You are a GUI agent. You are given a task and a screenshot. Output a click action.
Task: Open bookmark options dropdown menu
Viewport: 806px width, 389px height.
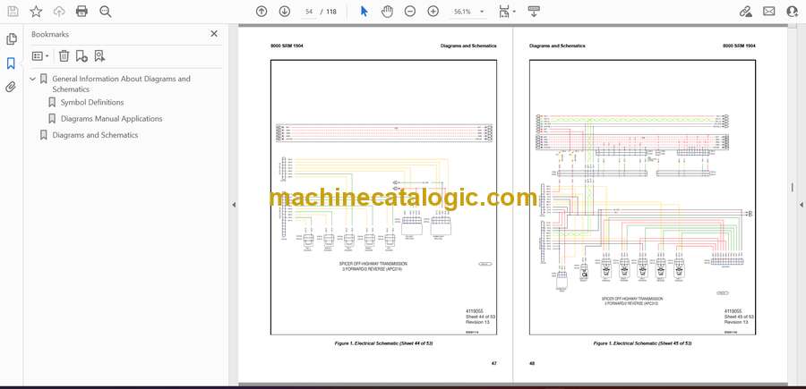(x=40, y=55)
